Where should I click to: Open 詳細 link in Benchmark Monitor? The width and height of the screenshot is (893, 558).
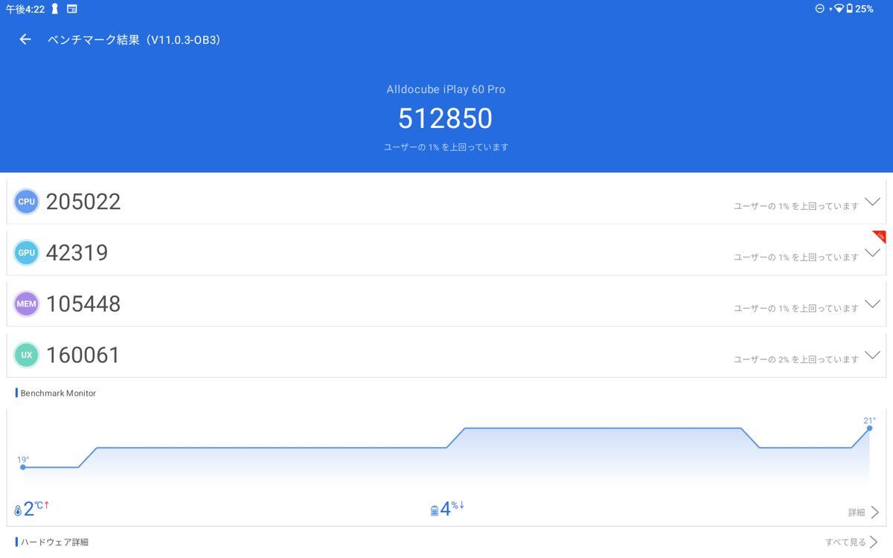pos(863,513)
